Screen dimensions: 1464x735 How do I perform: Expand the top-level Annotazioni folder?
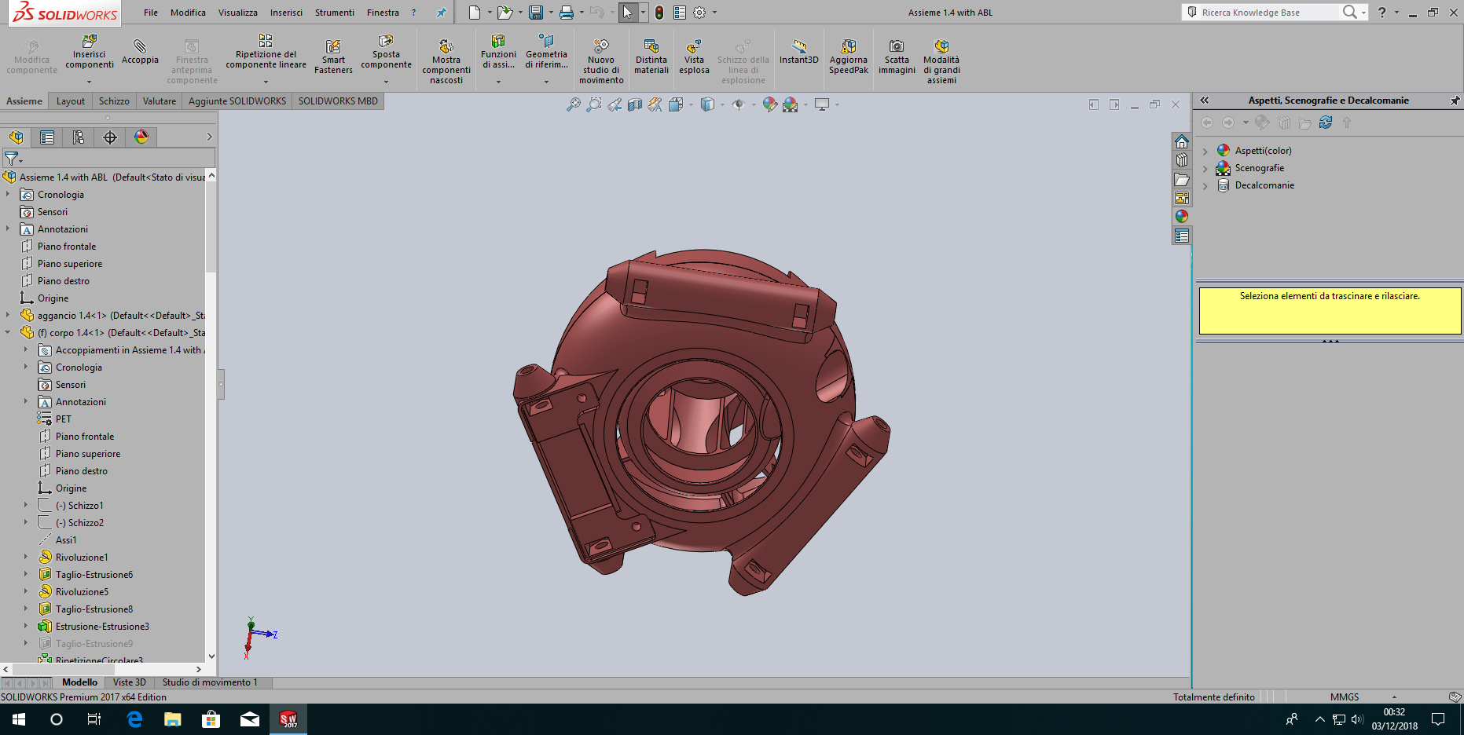(x=8, y=229)
